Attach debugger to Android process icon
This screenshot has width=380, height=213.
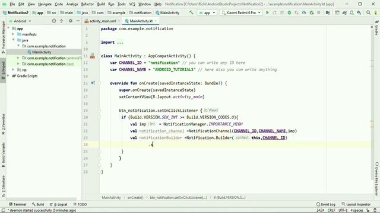(x=311, y=12)
